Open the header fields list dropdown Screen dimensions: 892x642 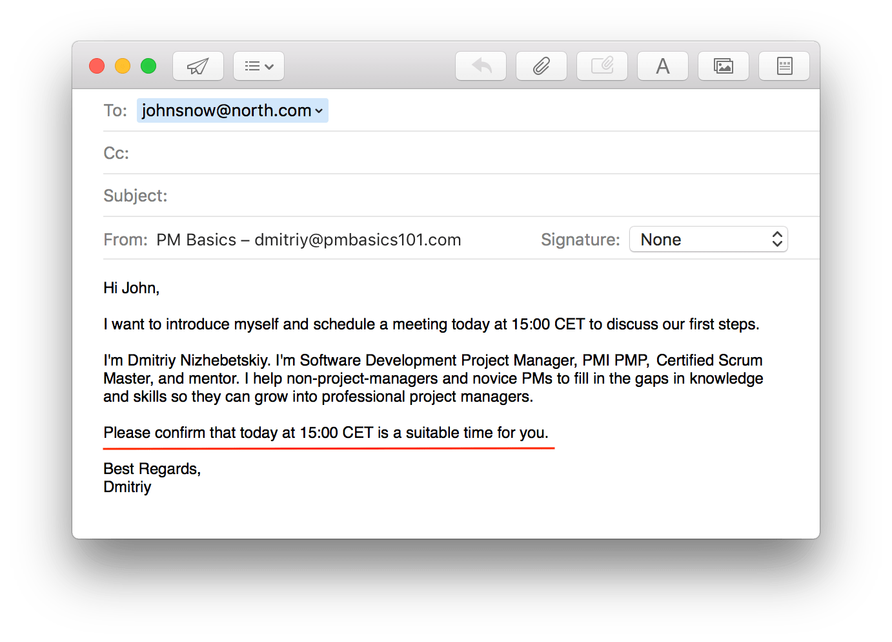[259, 66]
